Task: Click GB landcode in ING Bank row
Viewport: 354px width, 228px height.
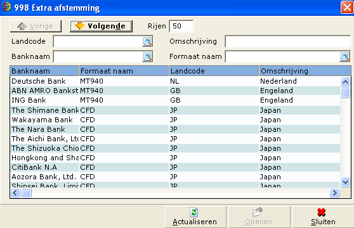Action: [175, 100]
